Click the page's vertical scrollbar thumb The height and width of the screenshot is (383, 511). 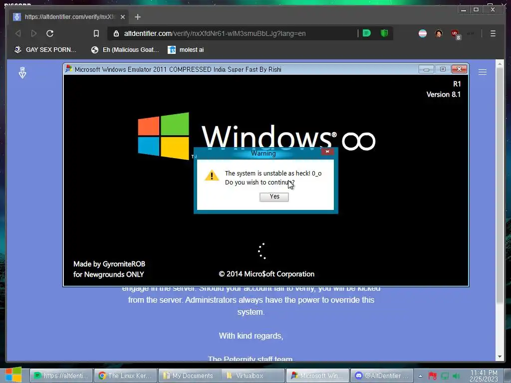pos(500,186)
